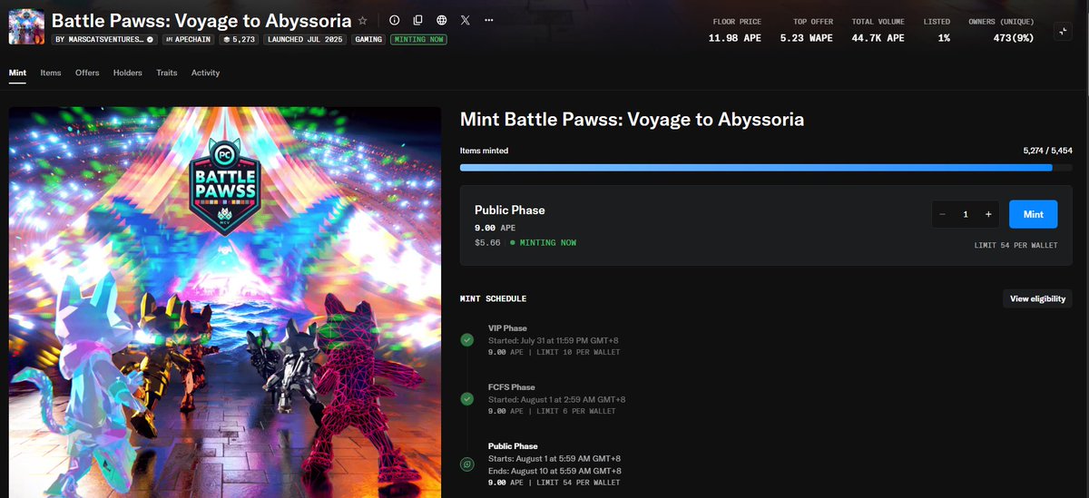
Task: Switch to the Mint tab
Action: click(x=17, y=73)
